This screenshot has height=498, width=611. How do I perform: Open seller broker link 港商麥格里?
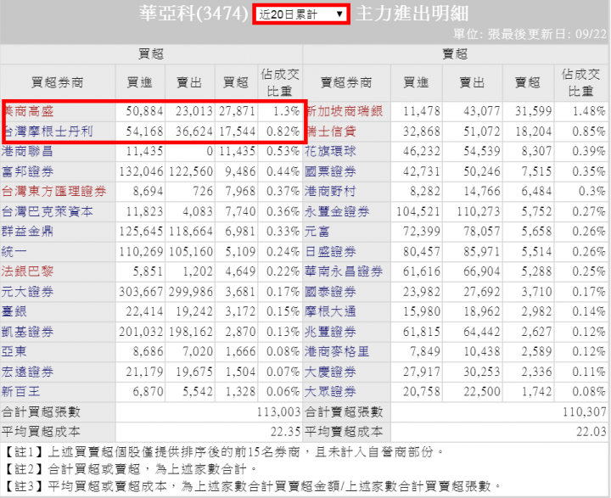[x=337, y=352]
